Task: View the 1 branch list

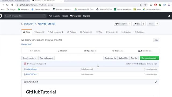Action: click(62, 51)
